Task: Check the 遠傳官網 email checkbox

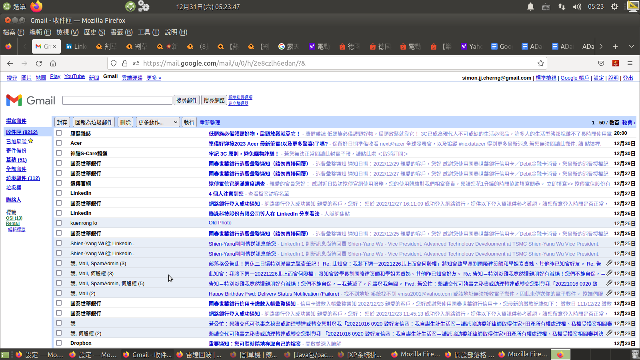Action: [59, 183]
